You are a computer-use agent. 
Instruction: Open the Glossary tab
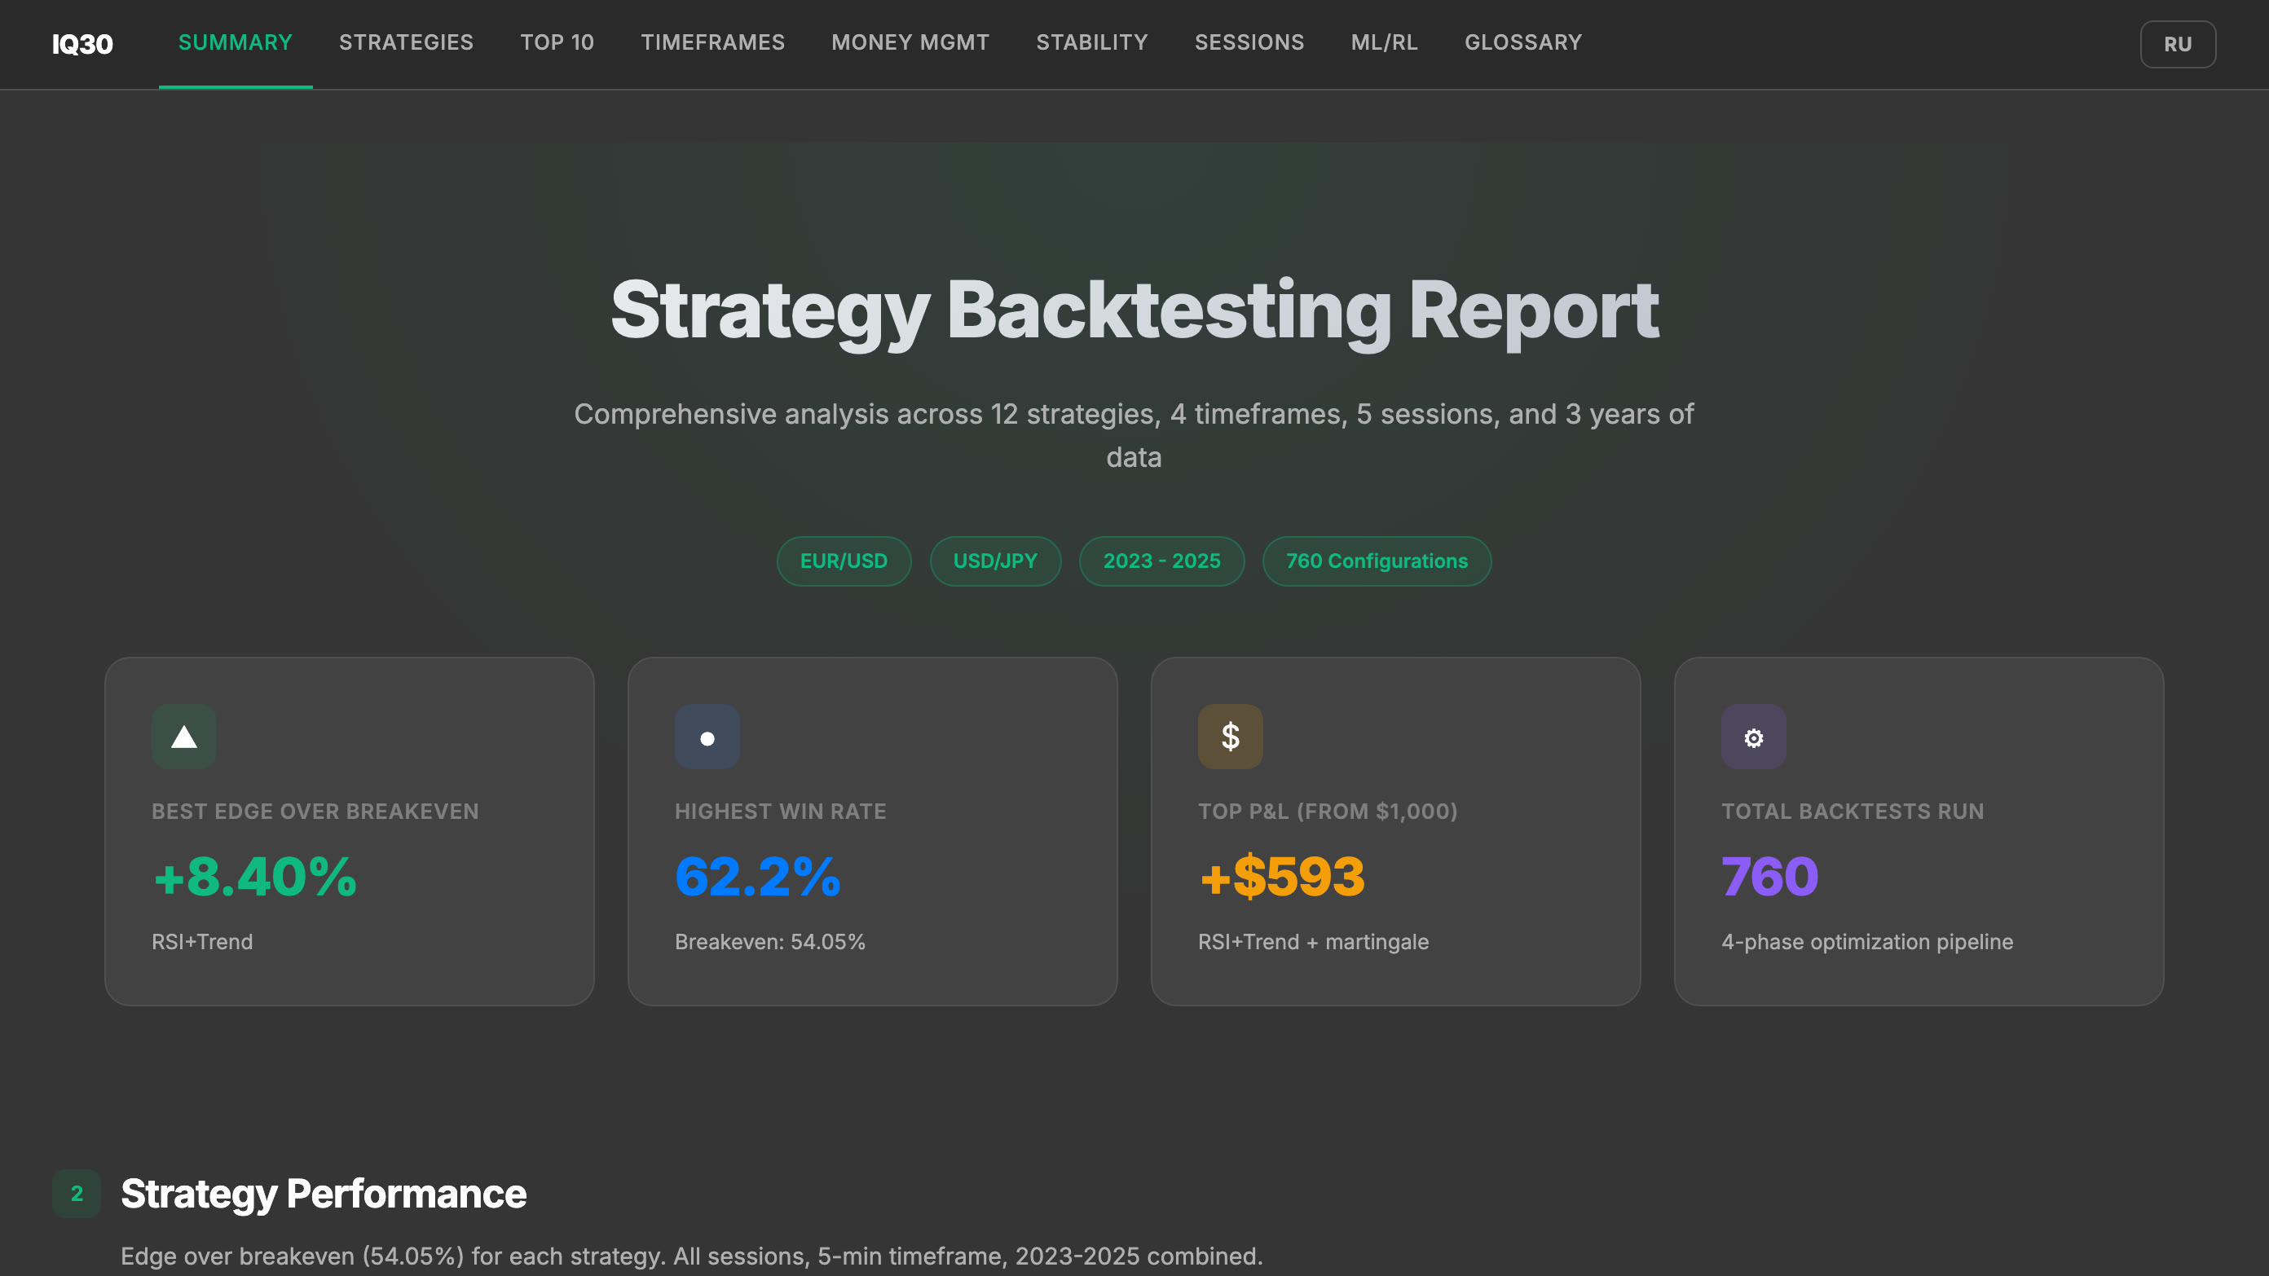click(1523, 42)
